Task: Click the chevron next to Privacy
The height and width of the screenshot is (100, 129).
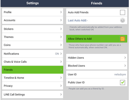Action: [x=61, y=86]
